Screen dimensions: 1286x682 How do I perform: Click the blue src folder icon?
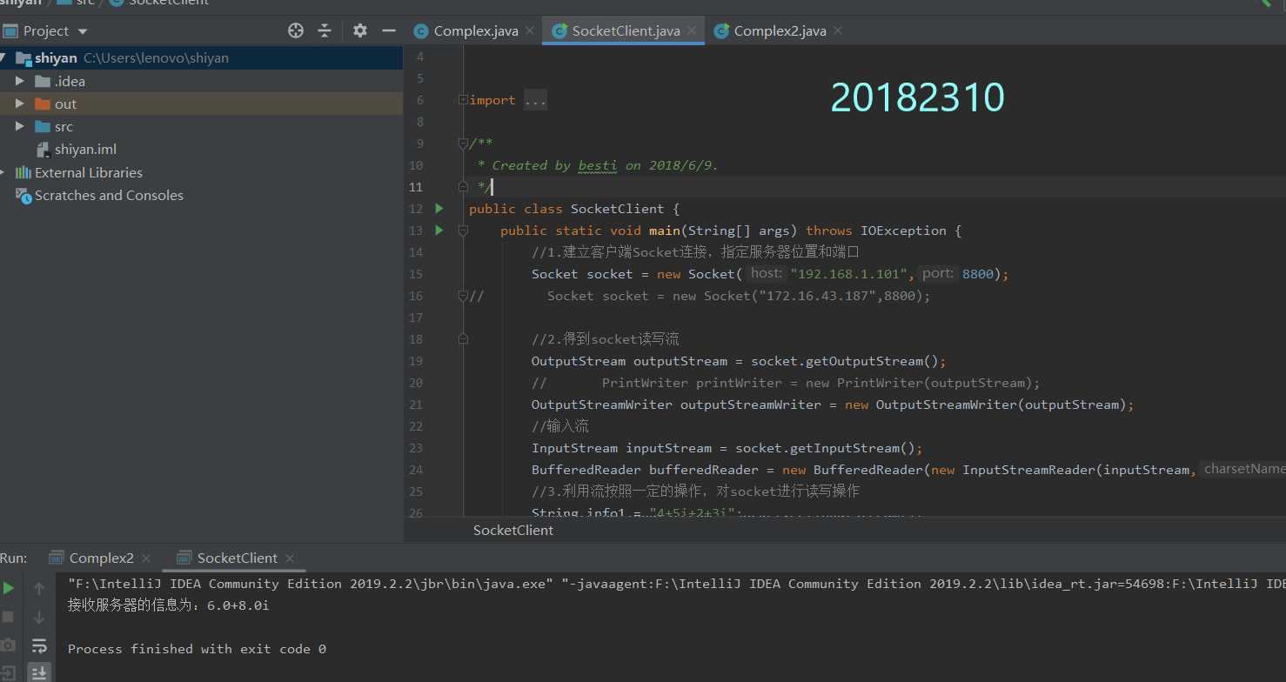pyautogui.click(x=43, y=127)
